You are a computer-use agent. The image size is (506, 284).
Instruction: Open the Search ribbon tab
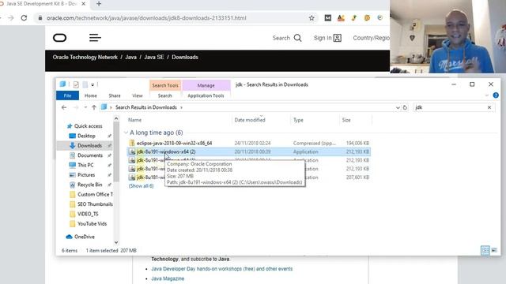click(165, 95)
